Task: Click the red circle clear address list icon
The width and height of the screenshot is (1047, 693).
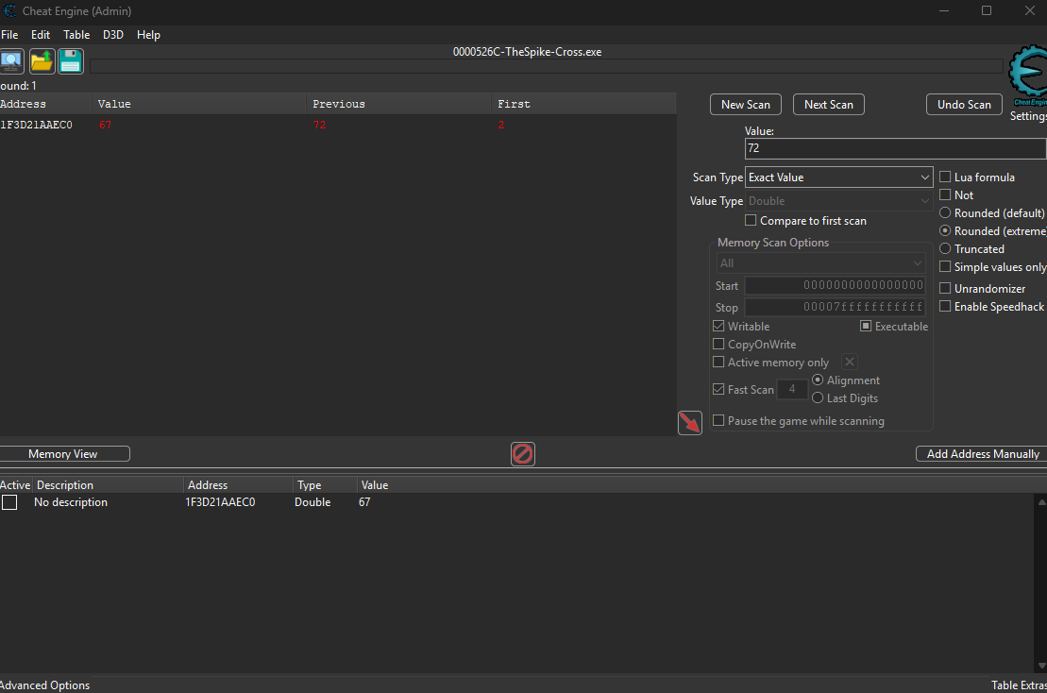Action: click(523, 454)
